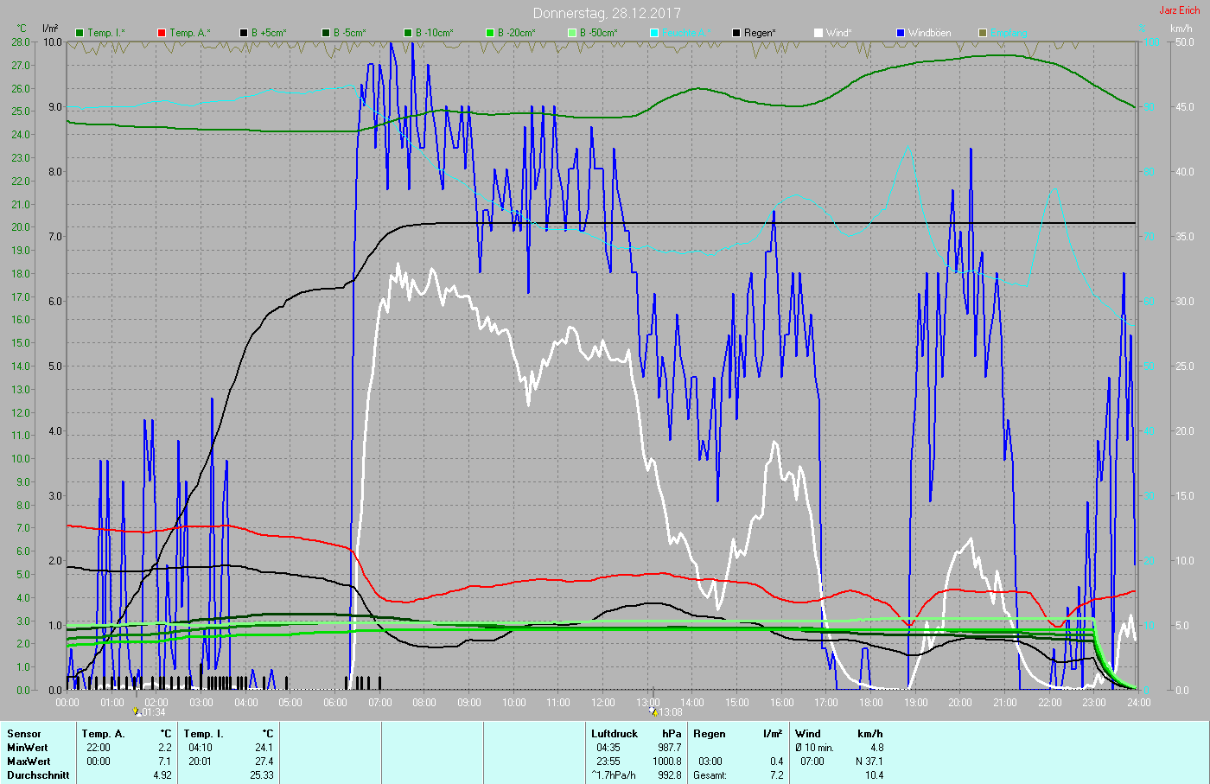Click the Temp. I. table column header
The height and width of the screenshot is (784, 1210).
point(204,734)
